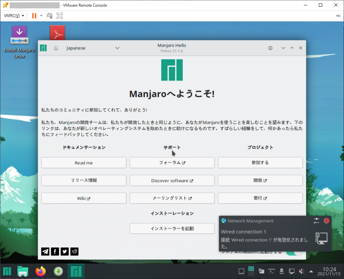Click the Manjaroへようこそ! heading
344x279 pixels.
172,94
